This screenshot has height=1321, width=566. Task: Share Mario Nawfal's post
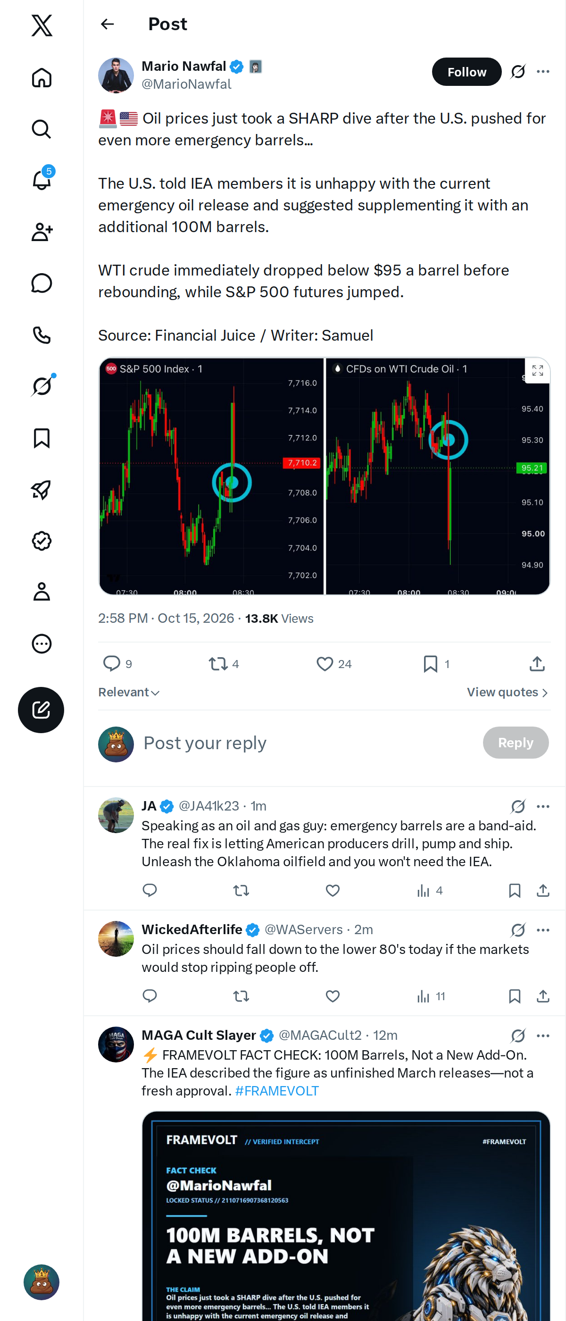click(537, 664)
